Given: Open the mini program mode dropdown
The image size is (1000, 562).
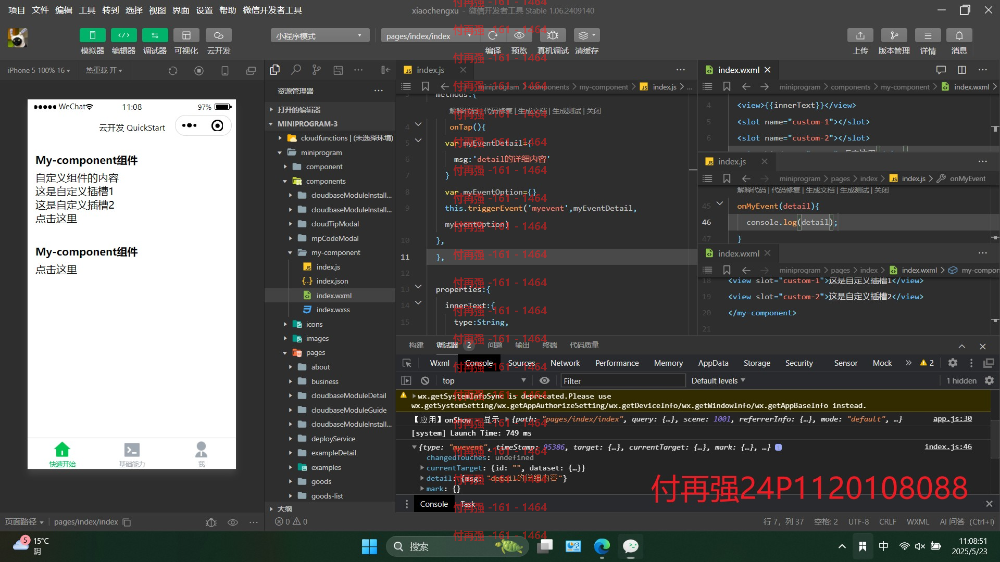Looking at the screenshot, I should (320, 36).
